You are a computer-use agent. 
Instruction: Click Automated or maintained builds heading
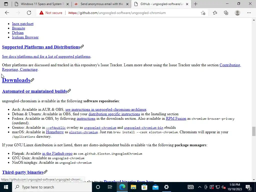34,91
